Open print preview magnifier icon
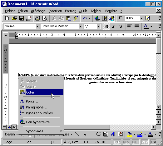 pyautogui.click(x=45, y=18)
